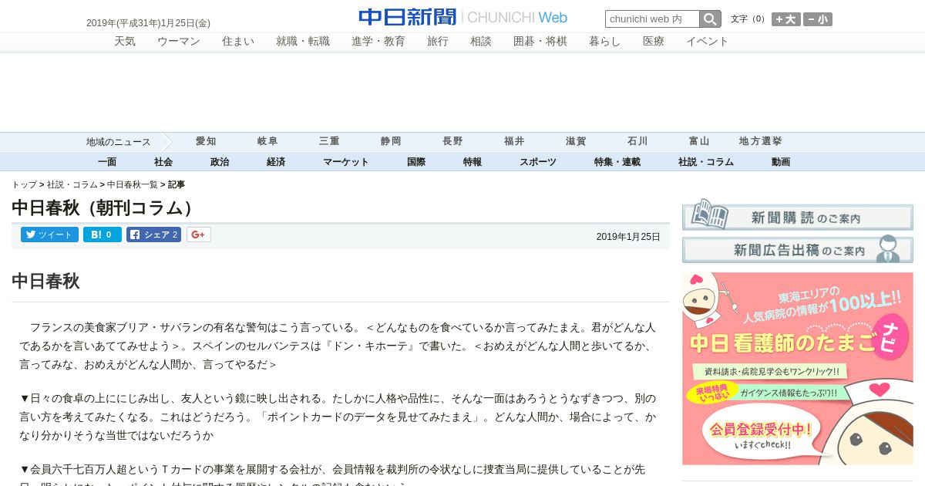
Task: Go to the 経済 section
Action: pyautogui.click(x=276, y=162)
